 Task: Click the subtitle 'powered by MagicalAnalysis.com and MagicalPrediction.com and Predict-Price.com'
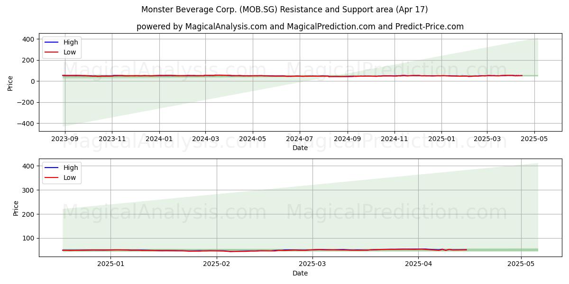pyautogui.click(x=300, y=27)
